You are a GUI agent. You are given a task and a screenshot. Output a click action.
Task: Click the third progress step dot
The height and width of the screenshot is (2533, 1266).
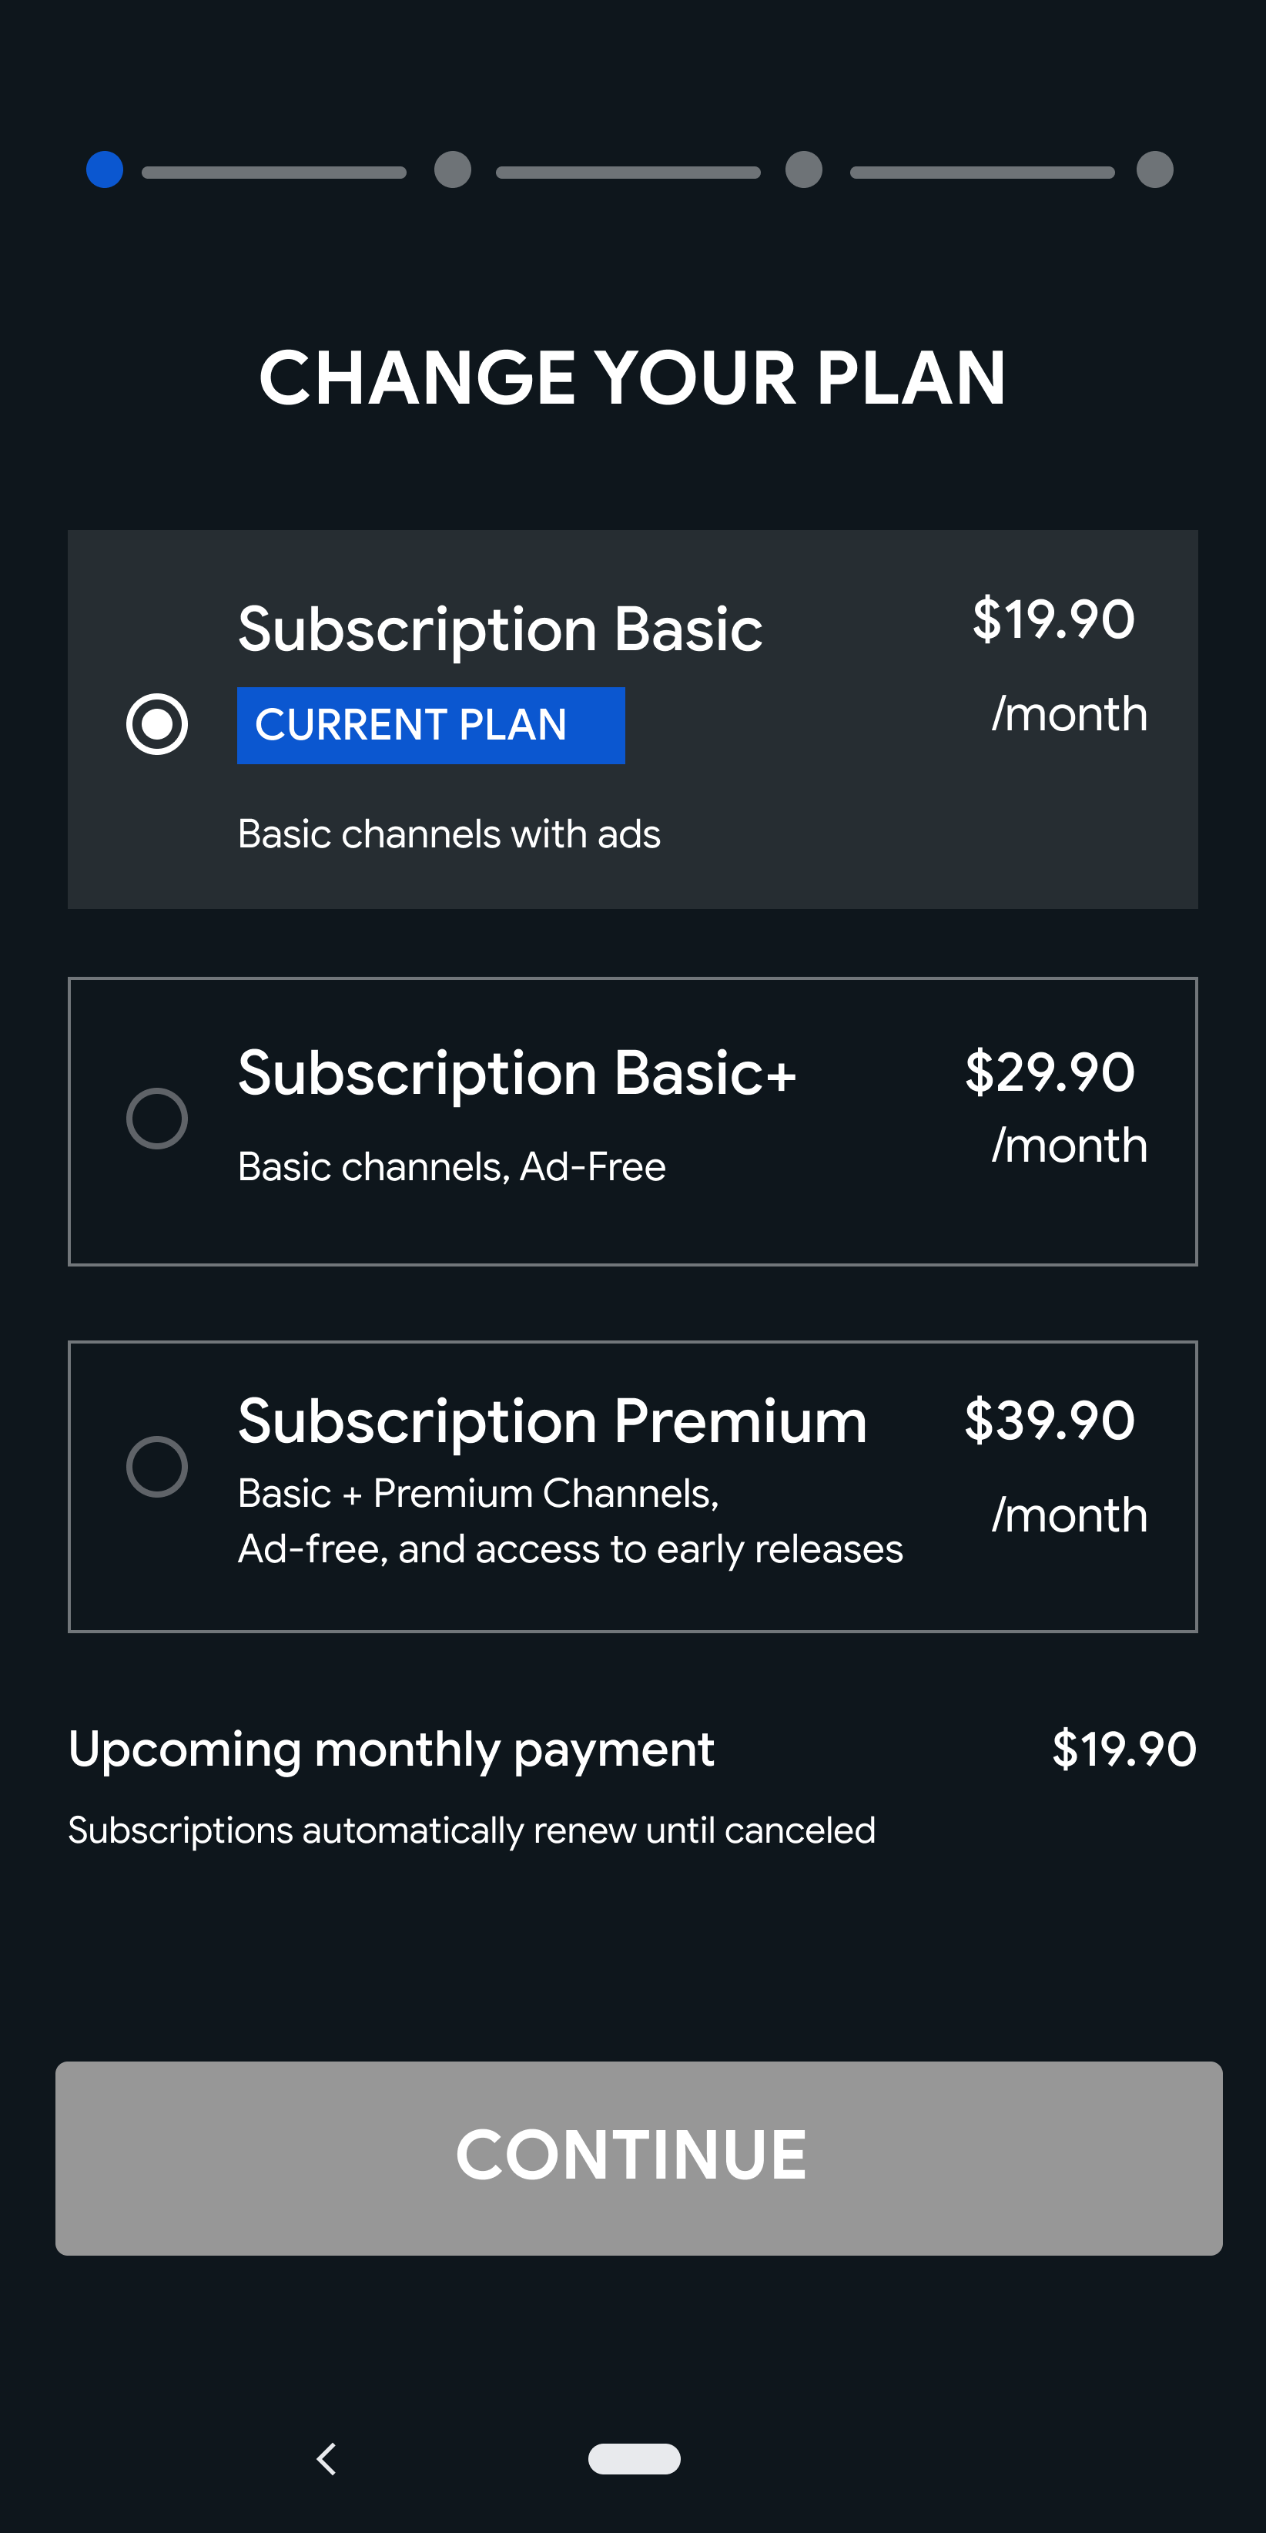(x=804, y=169)
